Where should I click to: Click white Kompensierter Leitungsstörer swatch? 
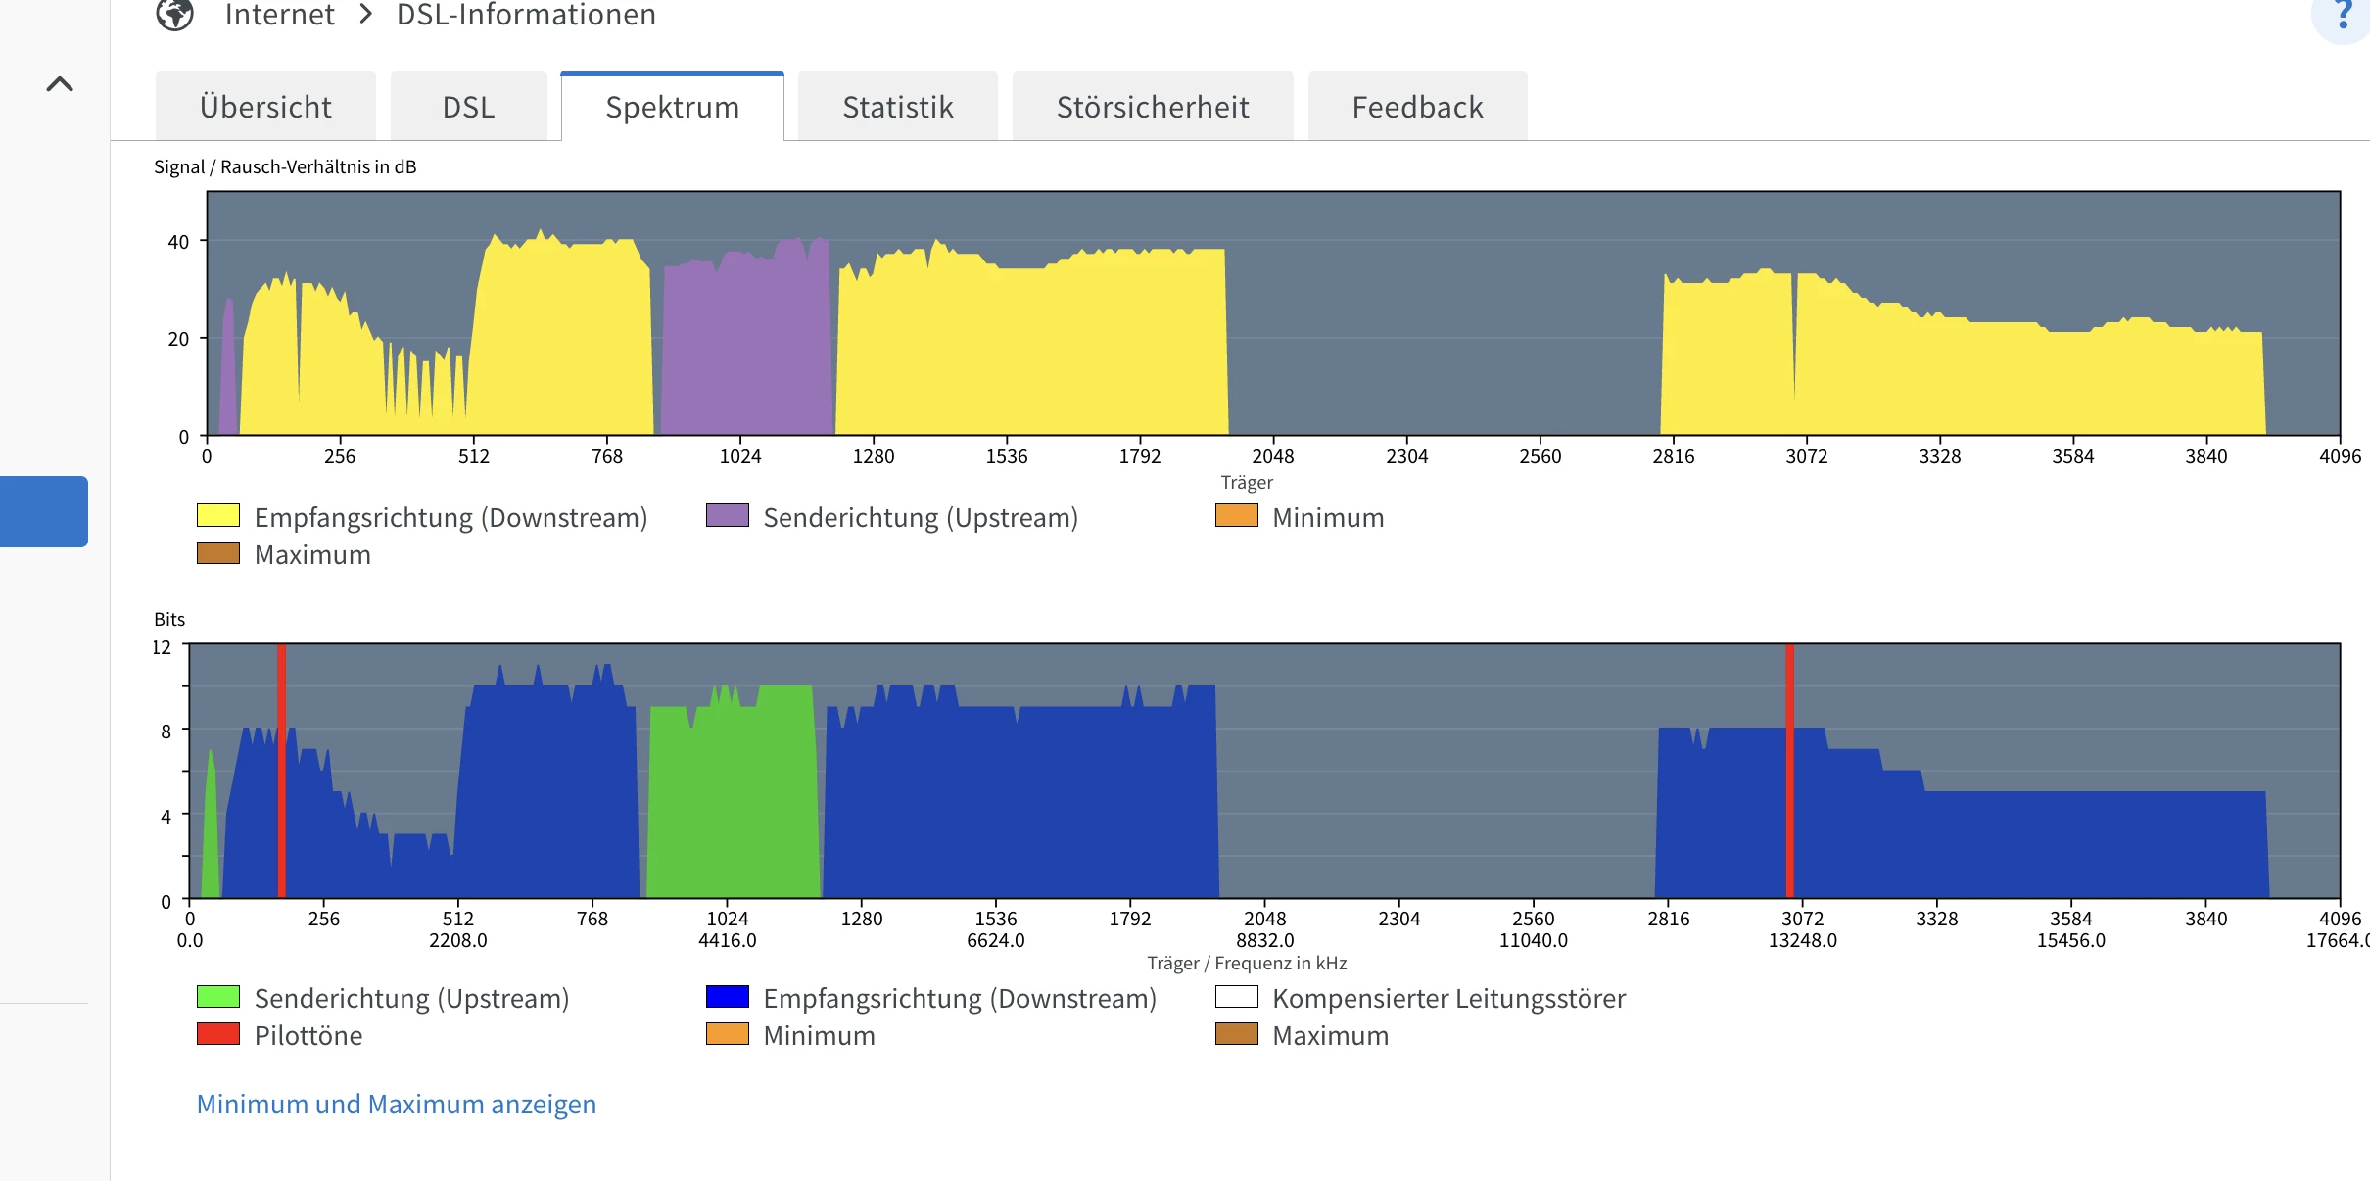click(1237, 996)
